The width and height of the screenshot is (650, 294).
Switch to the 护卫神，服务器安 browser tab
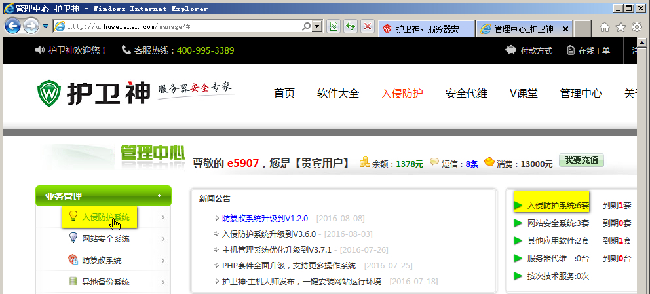click(x=427, y=29)
